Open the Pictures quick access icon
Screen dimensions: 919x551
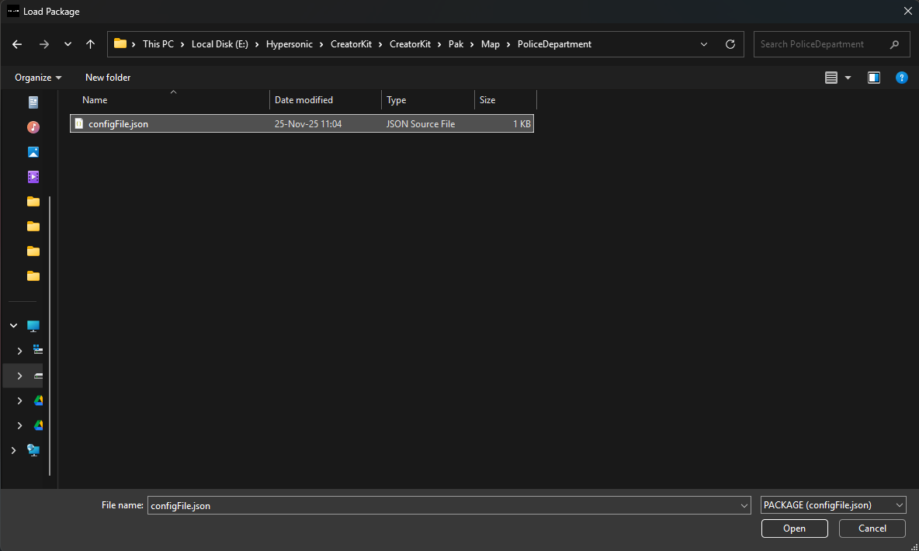coord(33,152)
